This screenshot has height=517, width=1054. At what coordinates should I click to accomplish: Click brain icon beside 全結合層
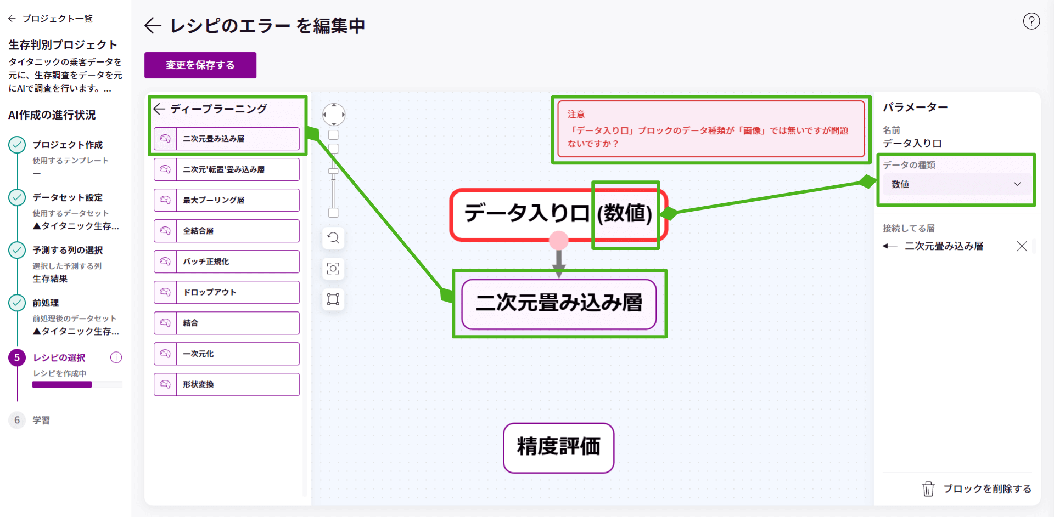coord(165,231)
